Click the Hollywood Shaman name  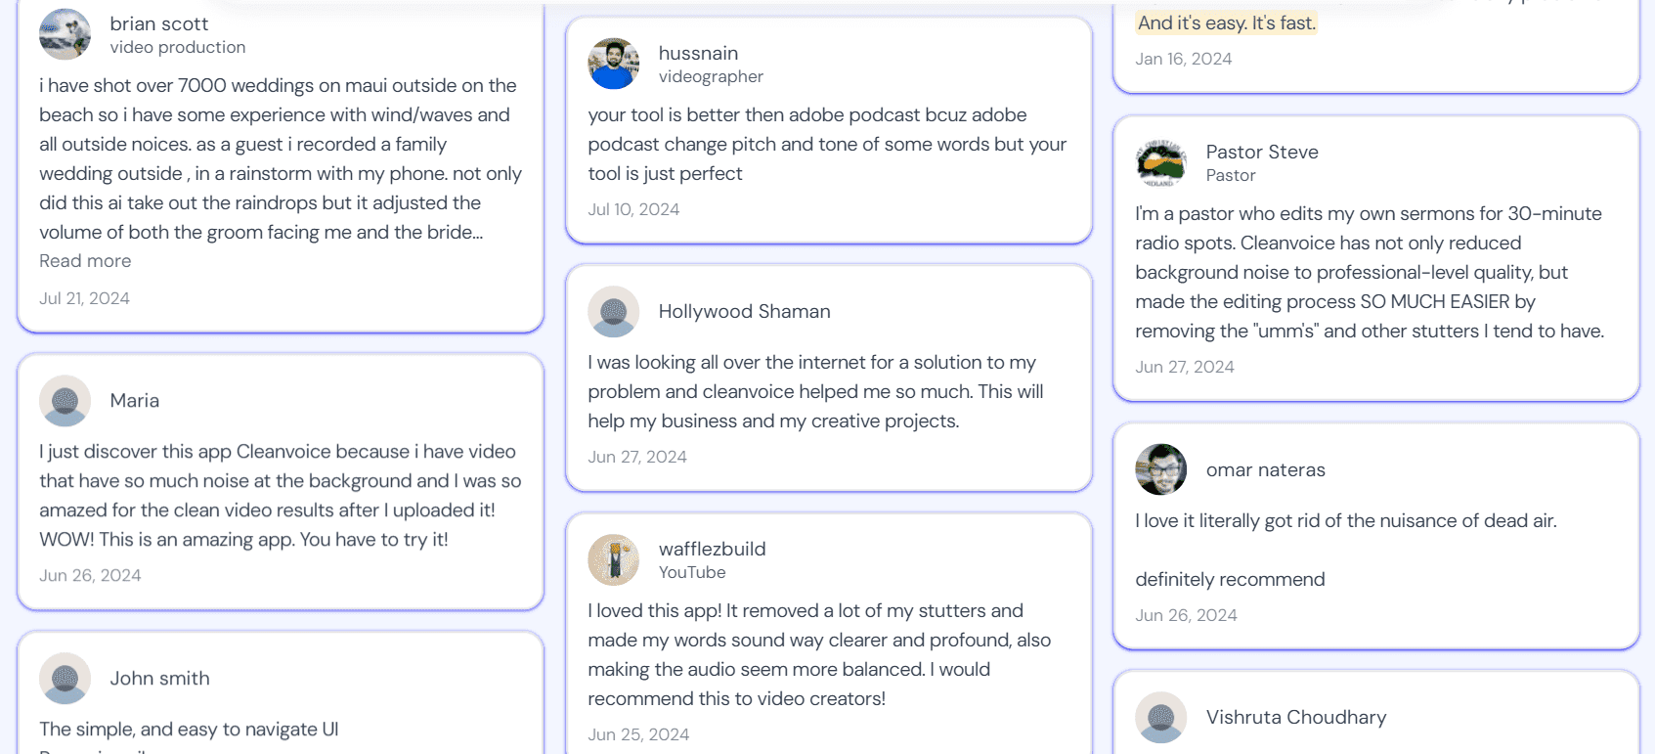pos(744,311)
